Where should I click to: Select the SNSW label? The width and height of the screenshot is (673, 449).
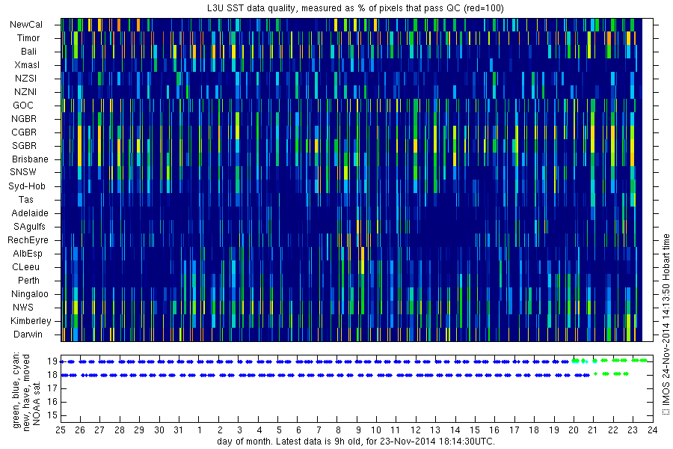coord(23,172)
